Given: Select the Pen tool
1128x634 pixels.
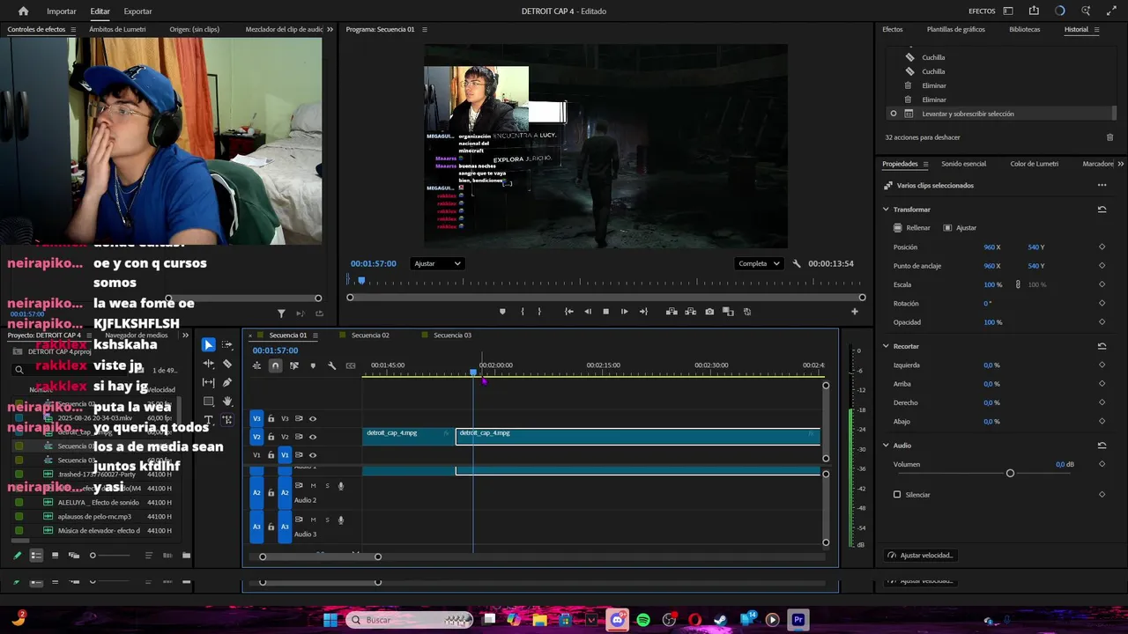Looking at the screenshot, I should (x=227, y=382).
